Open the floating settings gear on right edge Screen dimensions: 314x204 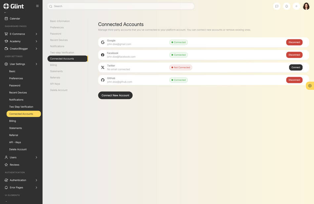point(310,86)
